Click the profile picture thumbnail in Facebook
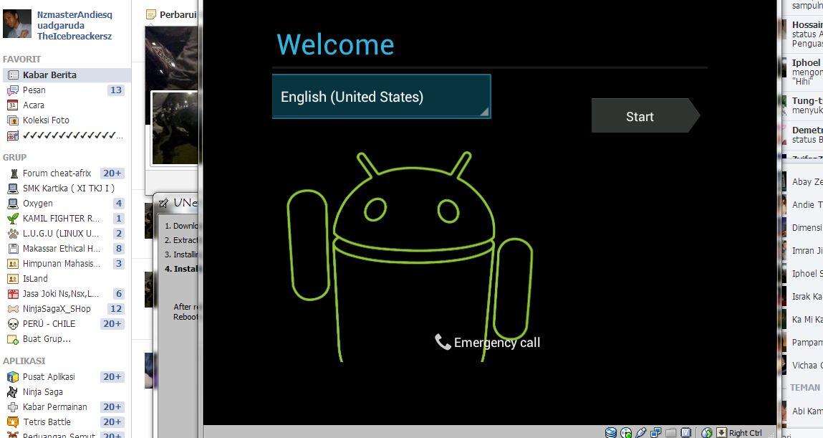Screen dimensions: 823x438 point(17,23)
